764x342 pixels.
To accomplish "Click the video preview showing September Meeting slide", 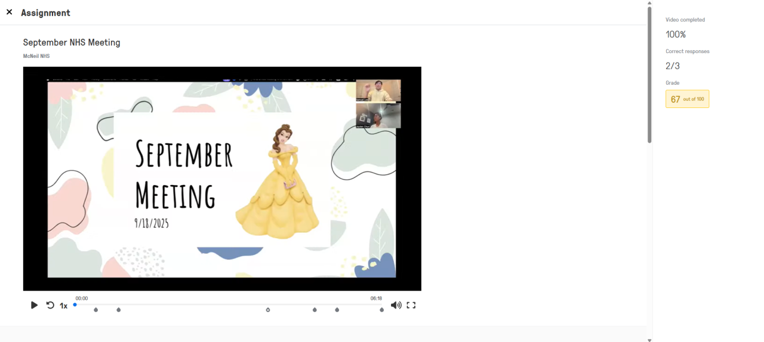I will click(222, 178).
